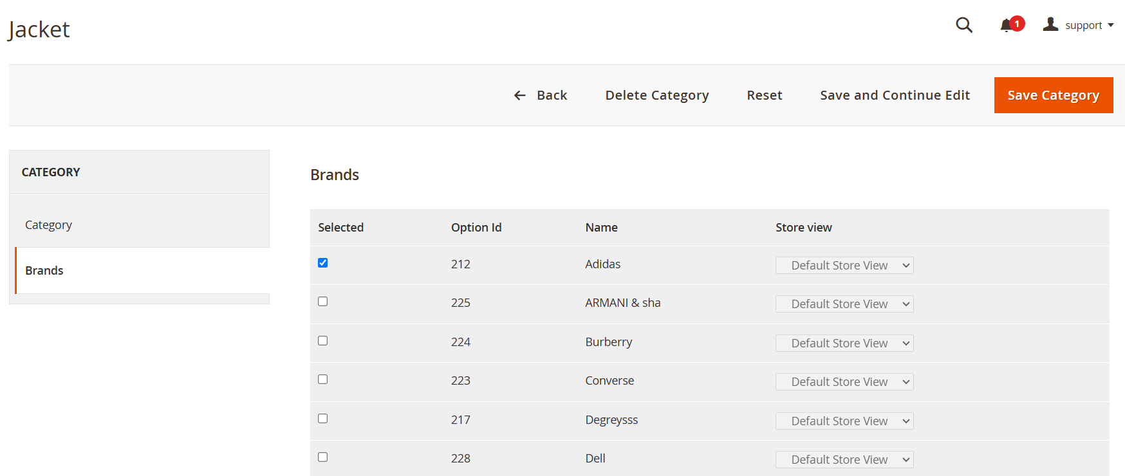Click option id 217 cell
The image size is (1125, 476).
point(461,420)
